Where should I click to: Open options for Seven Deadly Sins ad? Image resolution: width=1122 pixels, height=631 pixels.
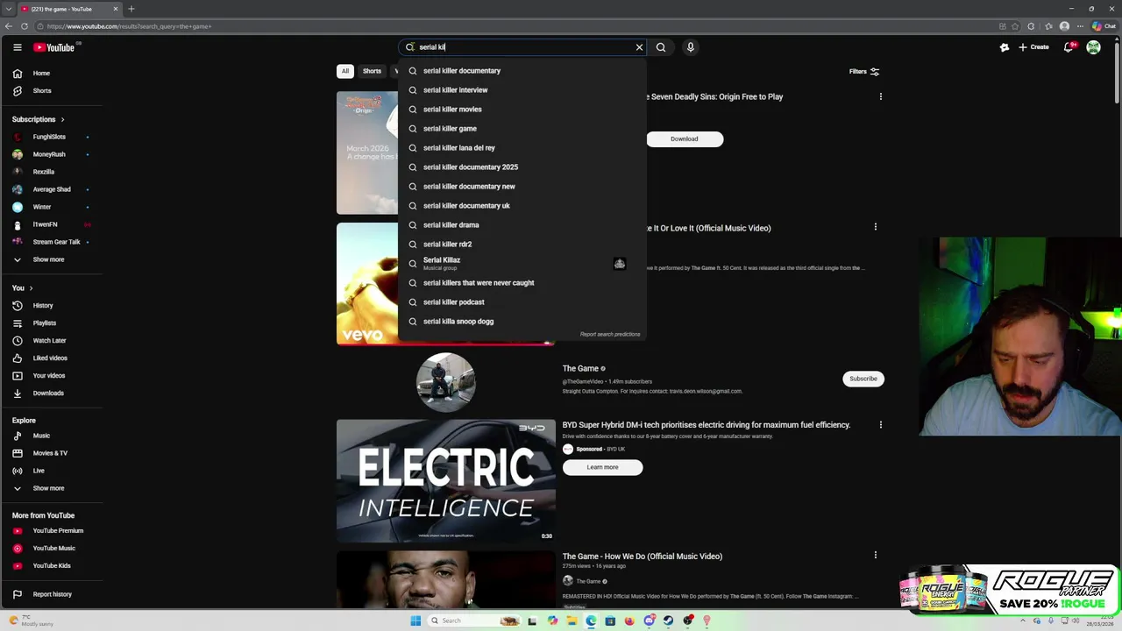point(880,96)
